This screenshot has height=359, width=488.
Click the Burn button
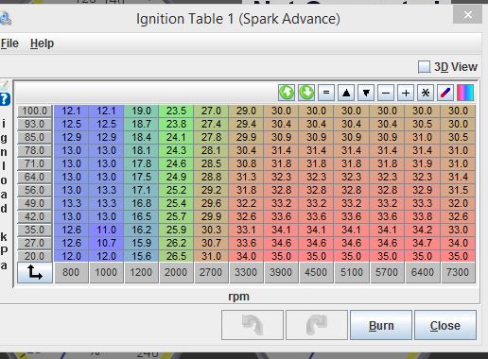381,325
